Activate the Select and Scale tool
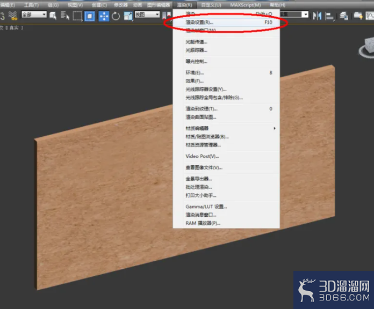 128,16
